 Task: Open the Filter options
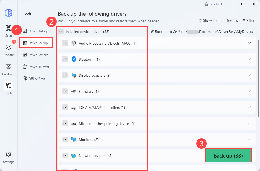248,20
